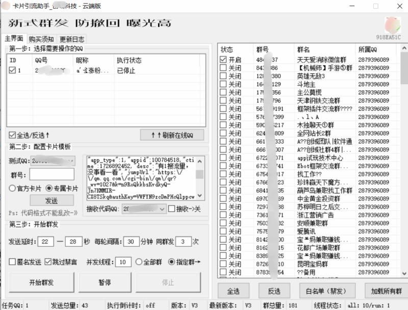Switch to 主界面 tab
408x310 pixels.
click(x=14, y=39)
